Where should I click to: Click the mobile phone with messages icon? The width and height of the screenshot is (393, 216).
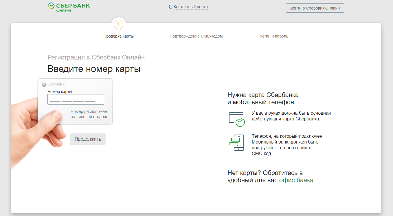tap(236, 142)
